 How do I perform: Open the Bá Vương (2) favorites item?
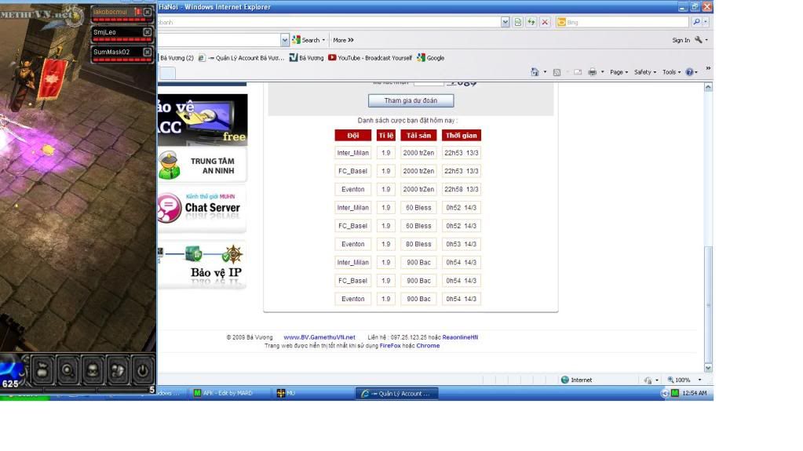click(176, 58)
